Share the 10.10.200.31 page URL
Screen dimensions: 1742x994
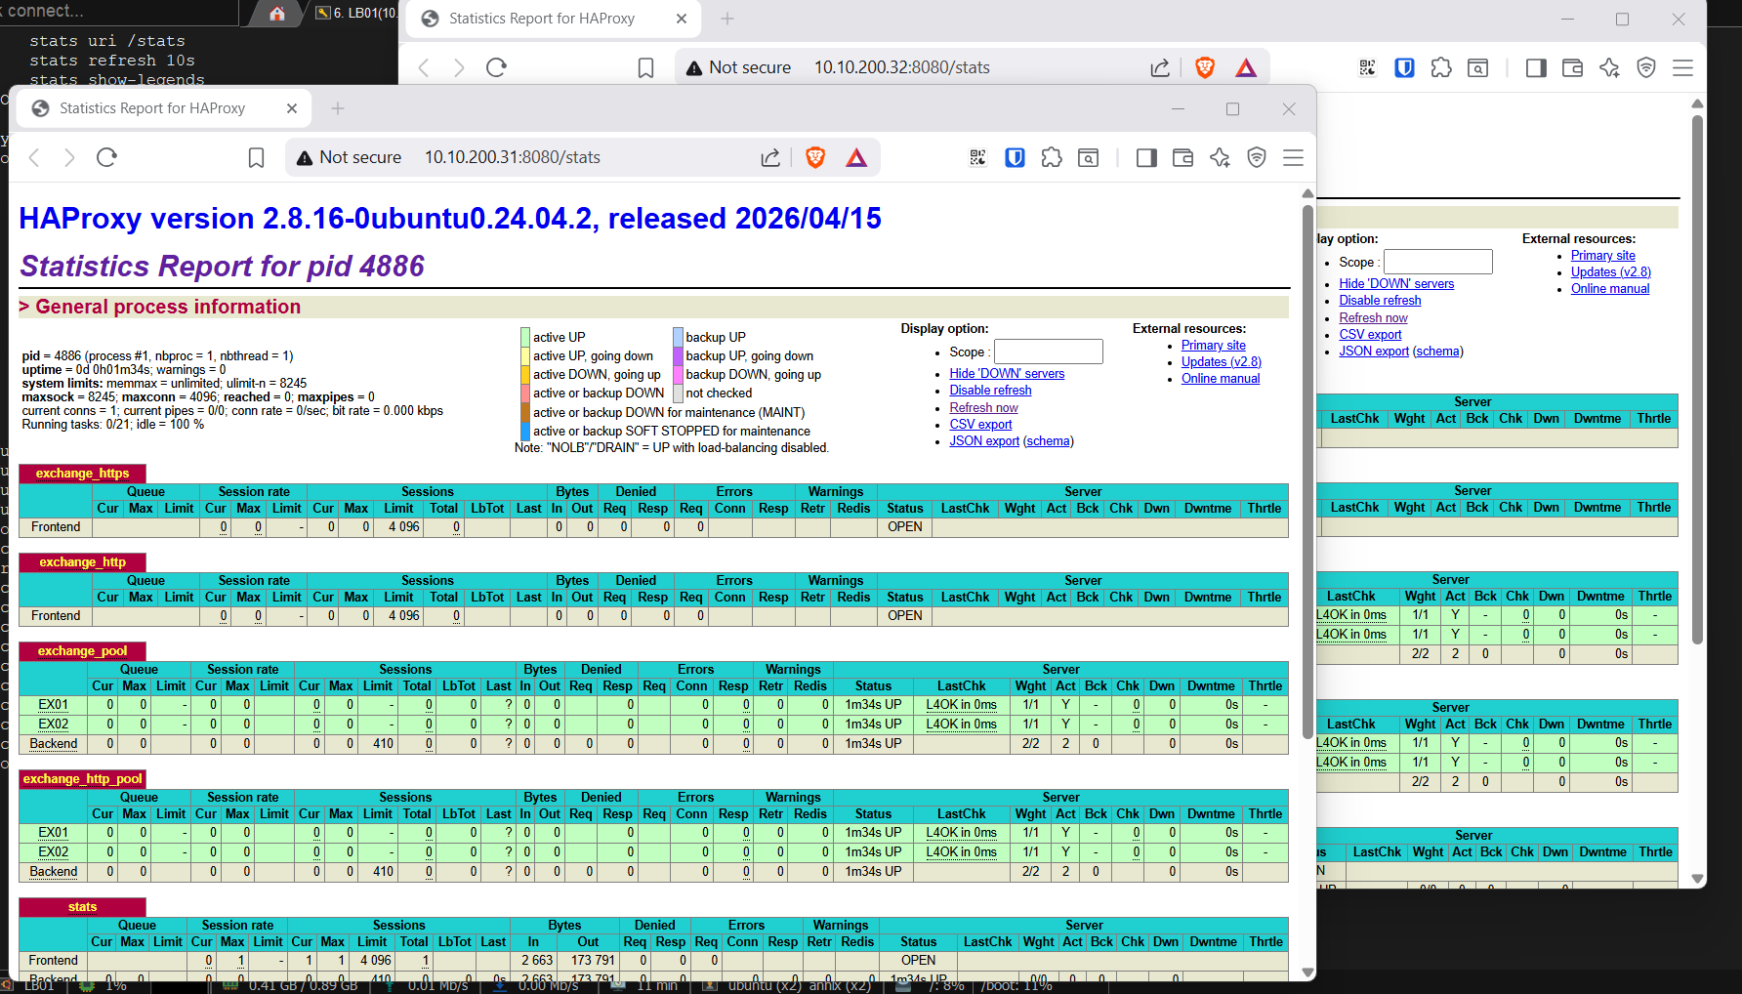coord(770,157)
